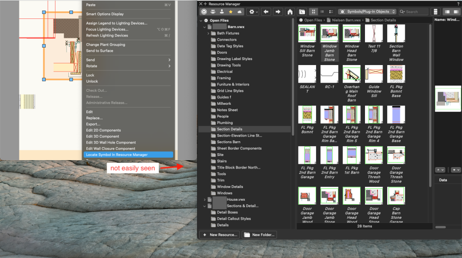The width and height of the screenshot is (462, 258).
Task: Show Favorites libraries via star icon
Action: click(x=231, y=12)
